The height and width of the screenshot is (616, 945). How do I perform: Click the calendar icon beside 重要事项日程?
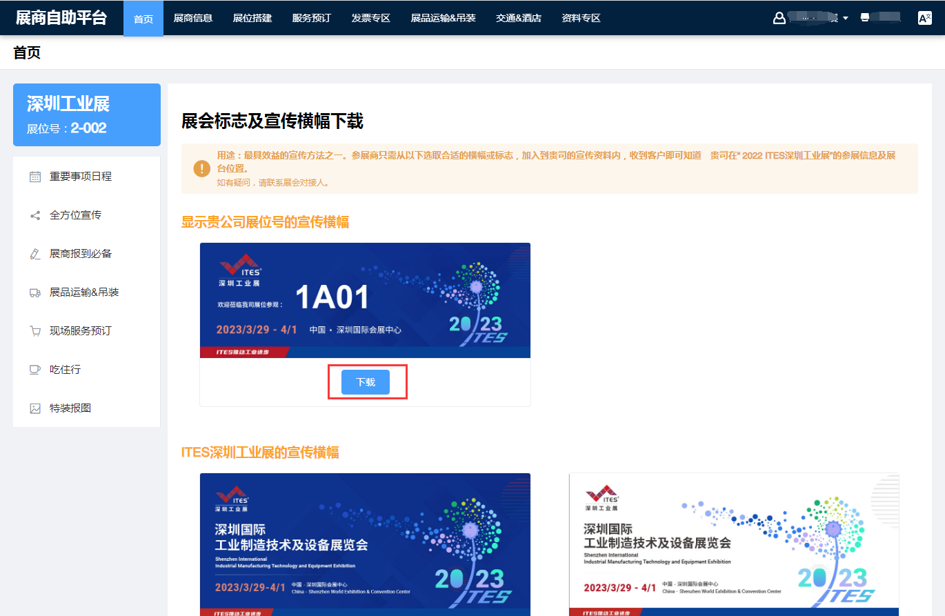pyautogui.click(x=35, y=177)
